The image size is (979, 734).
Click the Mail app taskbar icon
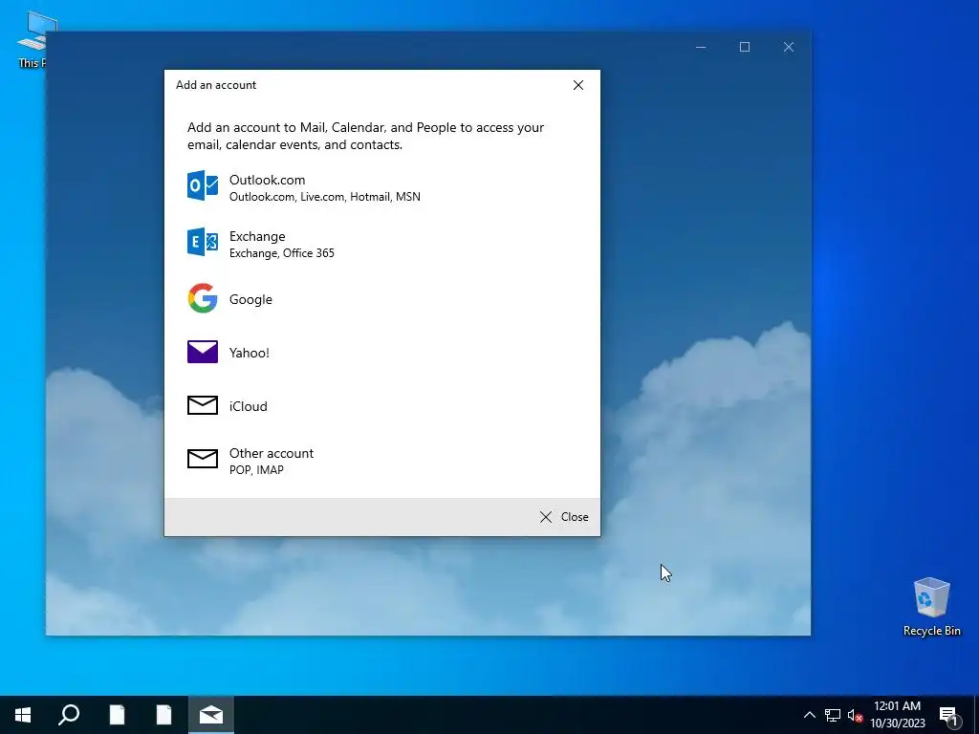[211, 715]
